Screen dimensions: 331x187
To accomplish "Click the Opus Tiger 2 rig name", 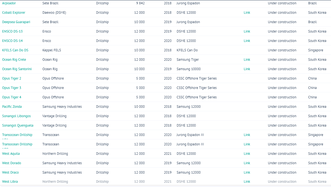I will 12,78.
